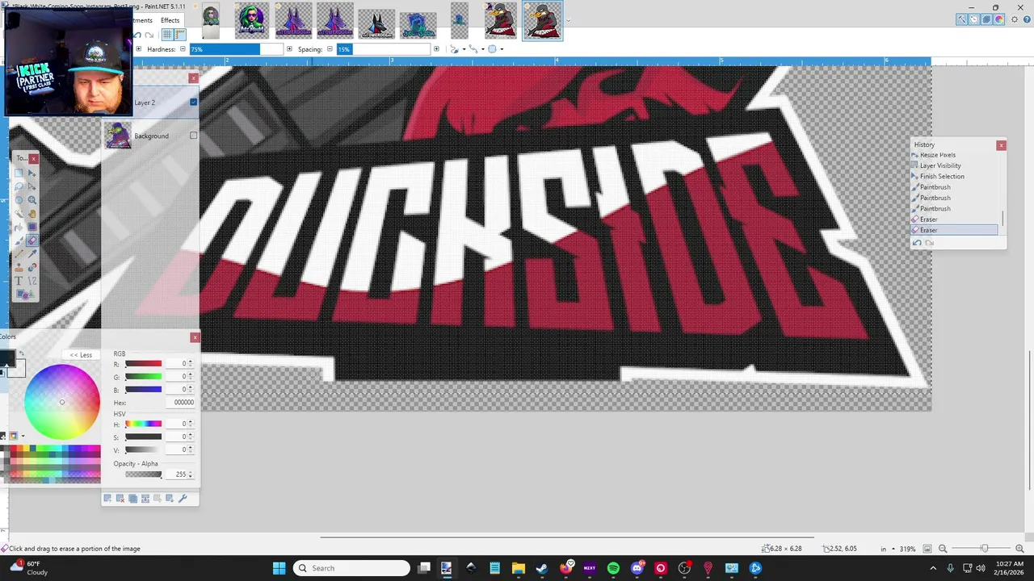The image size is (1034, 581).
Task: Click the Duplicate Layer icon
Action: (x=132, y=499)
